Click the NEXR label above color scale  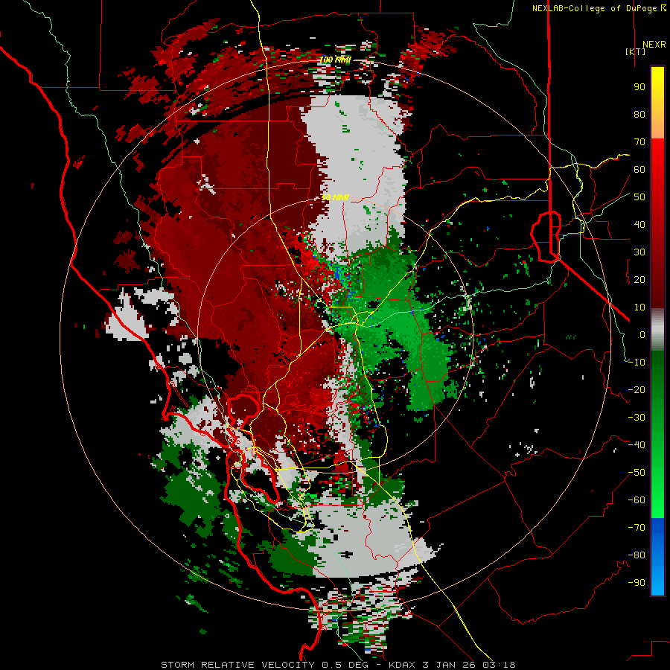pyautogui.click(x=654, y=45)
